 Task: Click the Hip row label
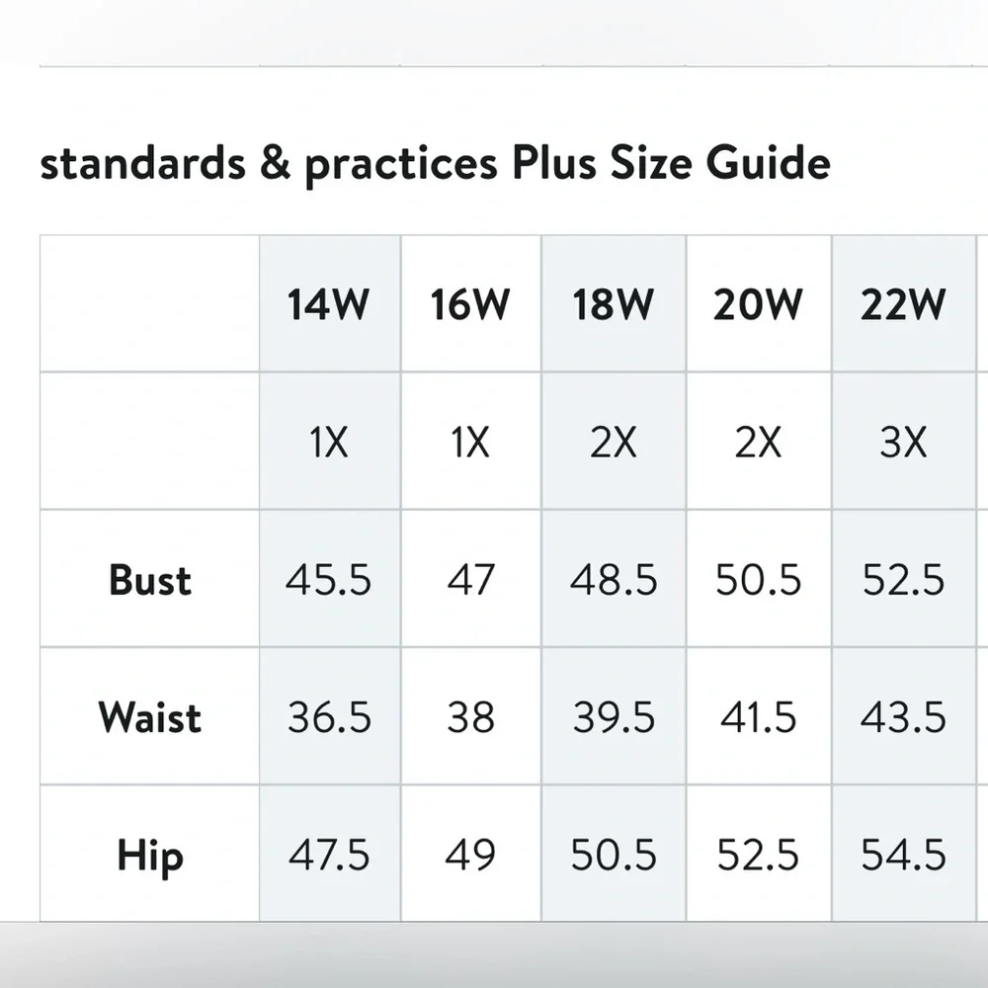[150, 855]
